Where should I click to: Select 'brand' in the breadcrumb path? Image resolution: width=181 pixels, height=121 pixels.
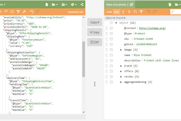point(119,18)
